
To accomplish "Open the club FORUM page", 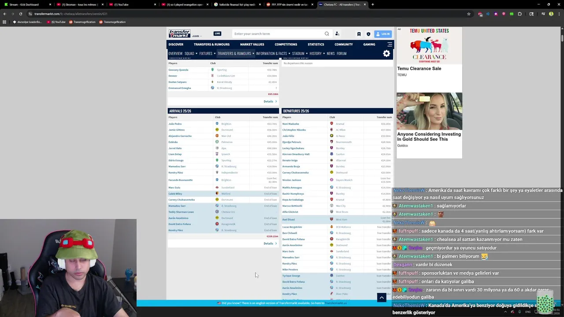I will 341,53.
